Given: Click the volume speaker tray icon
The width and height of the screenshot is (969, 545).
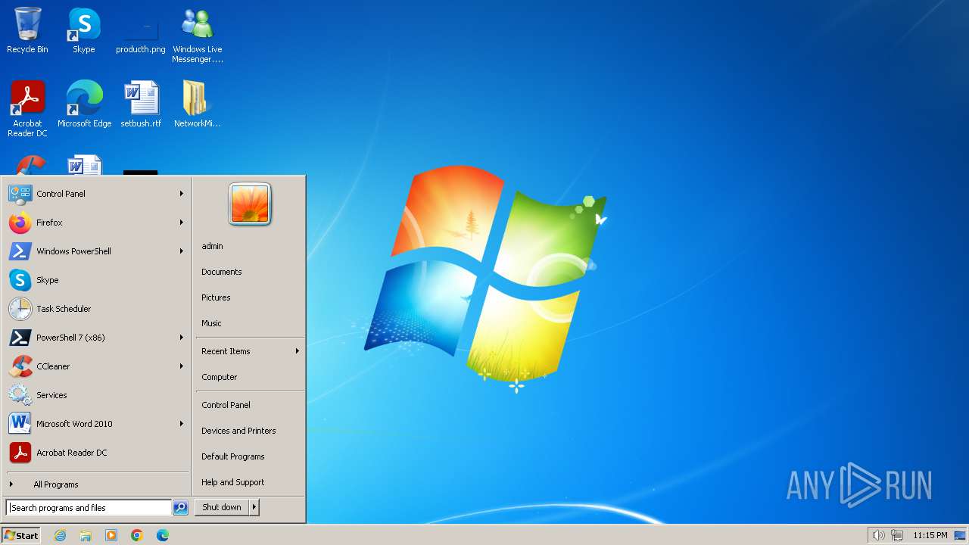Looking at the screenshot, I should [x=878, y=535].
